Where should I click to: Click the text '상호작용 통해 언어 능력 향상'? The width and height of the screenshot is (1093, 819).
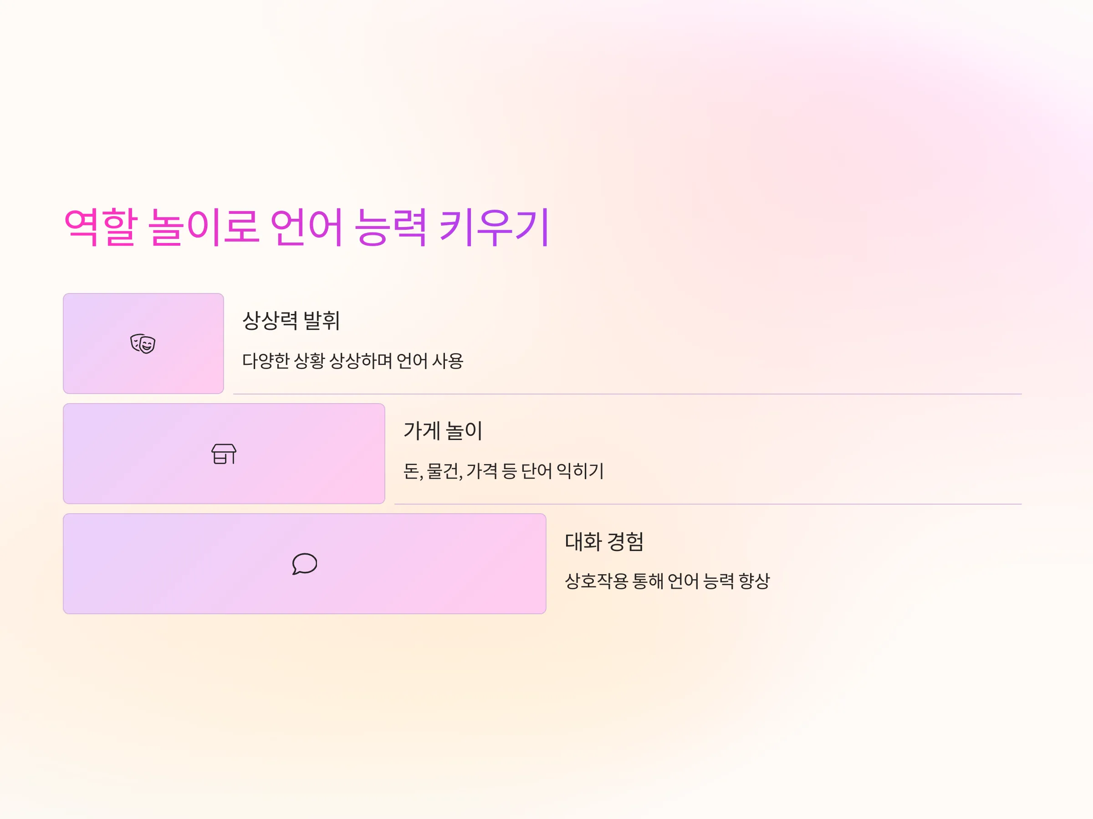point(667,581)
